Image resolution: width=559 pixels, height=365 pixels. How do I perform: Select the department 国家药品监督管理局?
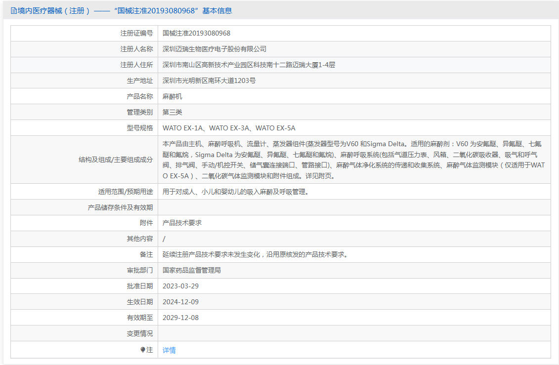click(x=192, y=270)
